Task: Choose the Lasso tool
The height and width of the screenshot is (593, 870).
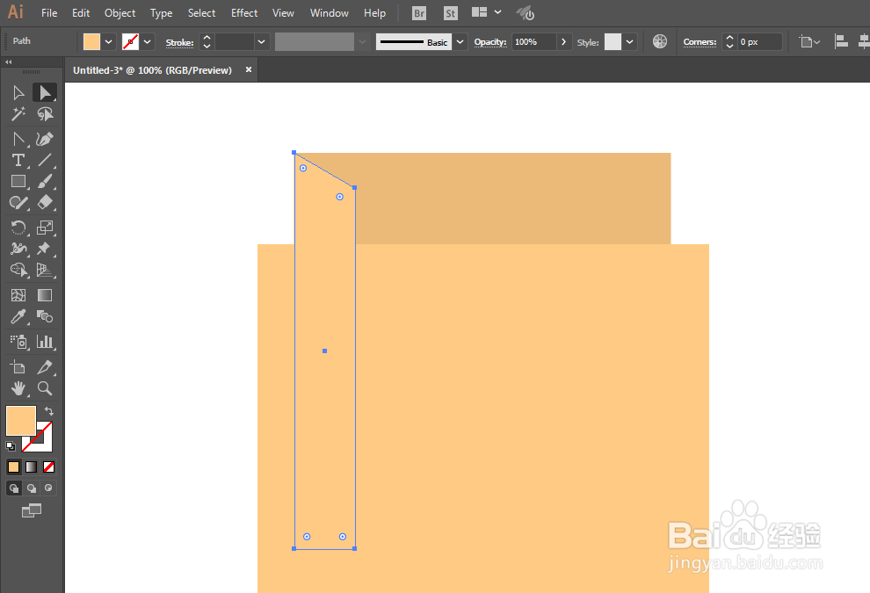Action: pyautogui.click(x=45, y=113)
